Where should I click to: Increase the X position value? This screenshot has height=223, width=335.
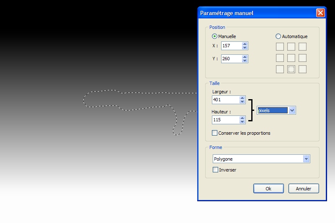[x=245, y=44]
